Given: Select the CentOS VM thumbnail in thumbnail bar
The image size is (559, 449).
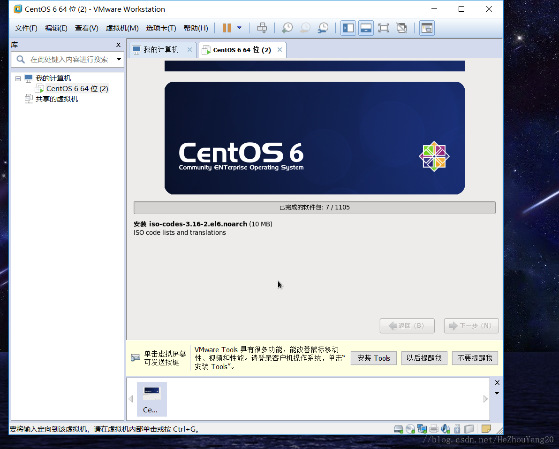Looking at the screenshot, I should tap(152, 399).
